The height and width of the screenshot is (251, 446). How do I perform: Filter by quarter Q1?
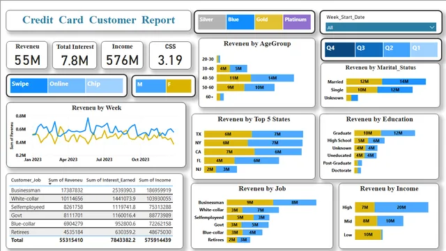pyautogui.click(x=424, y=50)
